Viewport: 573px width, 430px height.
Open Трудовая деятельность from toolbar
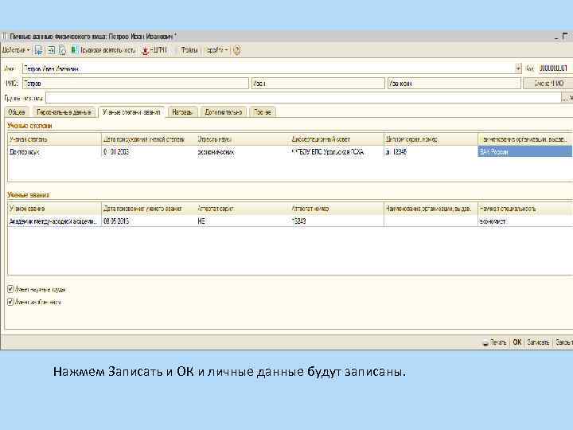pos(103,50)
